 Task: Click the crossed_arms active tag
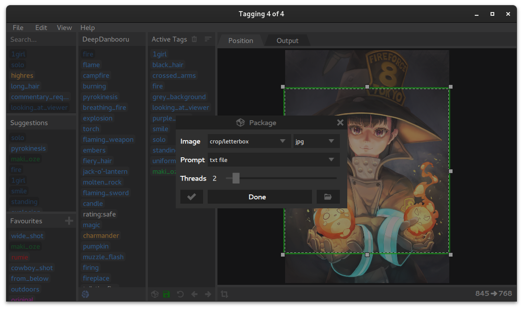(174, 76)
